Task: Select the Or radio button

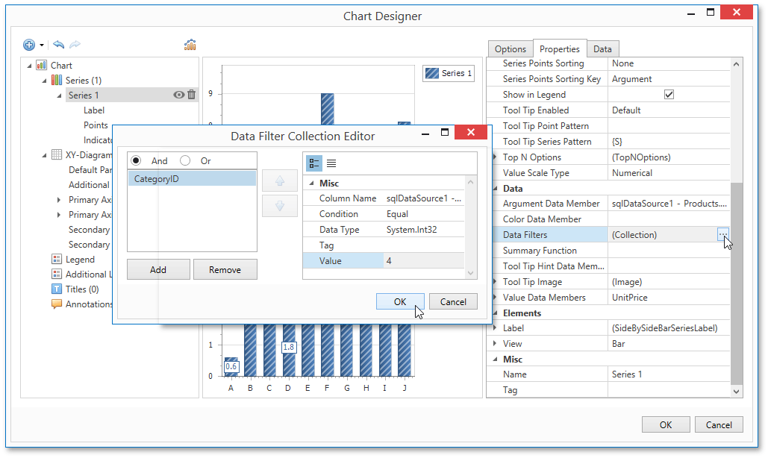Action: [x=184, y=160]
